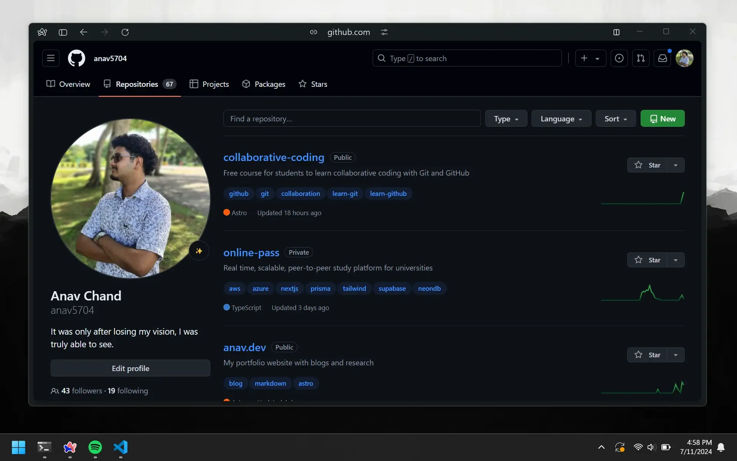Screen dimensions: 737x461
Task: Select the learn-github topic tag
Action: [388, 194]
